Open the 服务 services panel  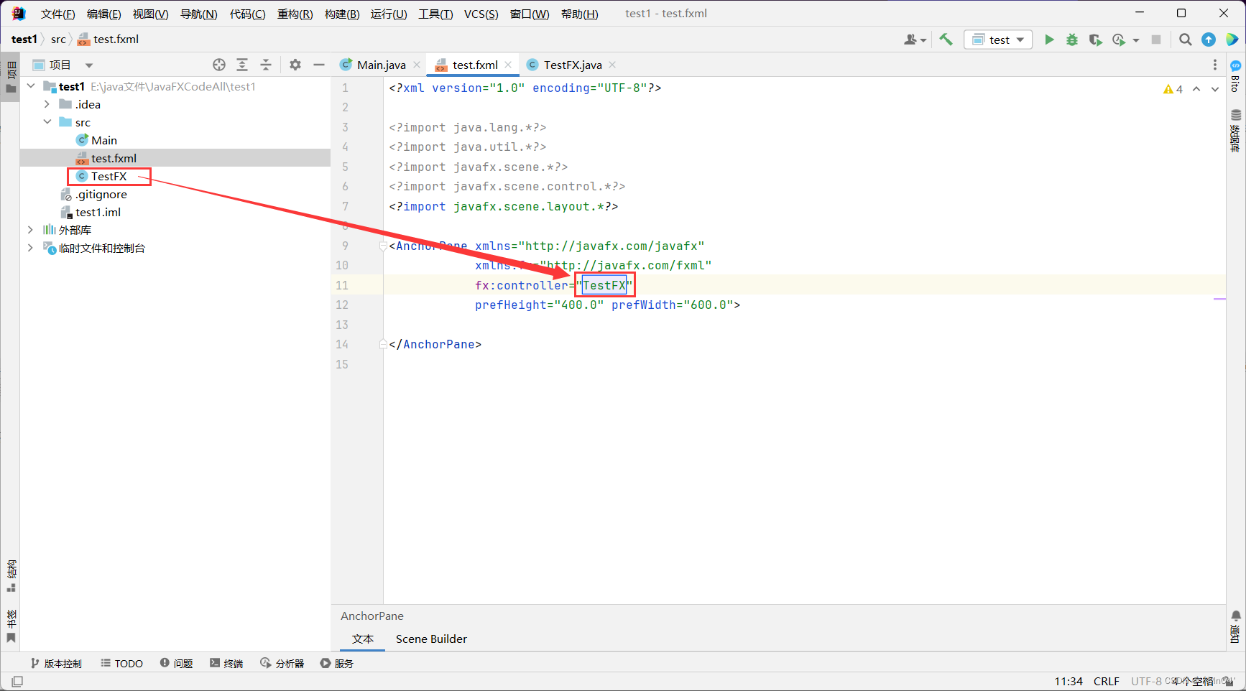pos(337,663)
